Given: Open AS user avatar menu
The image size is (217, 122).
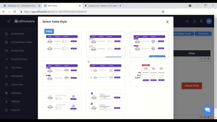Looking at the screenshot, I should tap(209, 21).
